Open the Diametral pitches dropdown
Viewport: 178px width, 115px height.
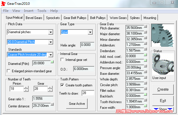(51, 32)
